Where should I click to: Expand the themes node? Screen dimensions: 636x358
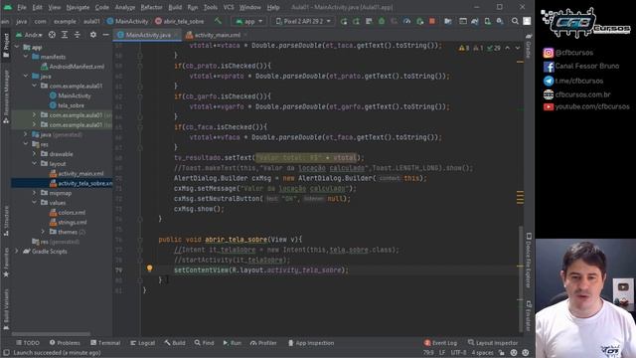43,232
